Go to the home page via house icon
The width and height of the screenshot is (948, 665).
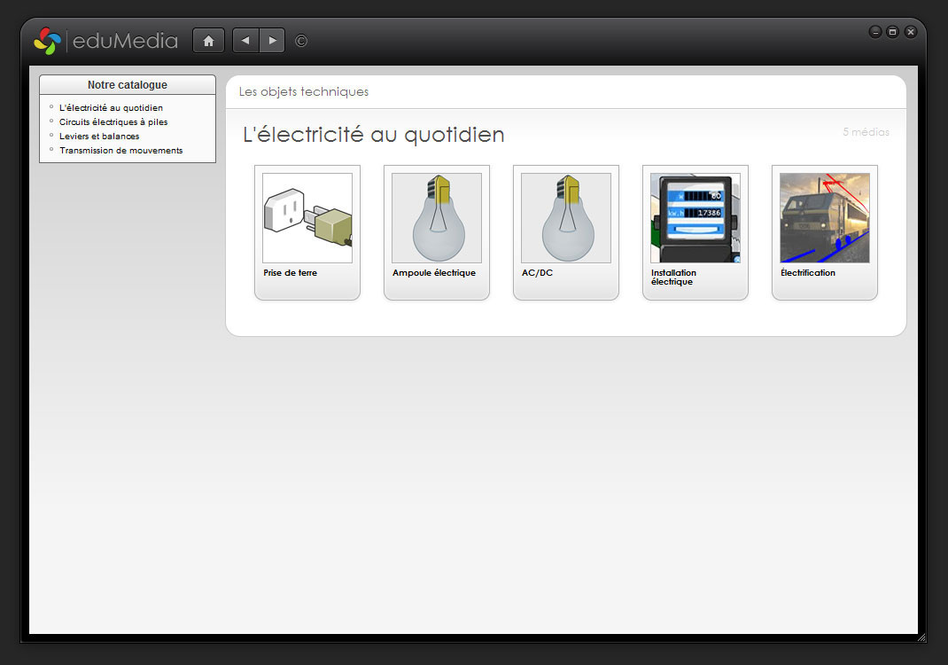pyautogui.click(x=208, y=41)
